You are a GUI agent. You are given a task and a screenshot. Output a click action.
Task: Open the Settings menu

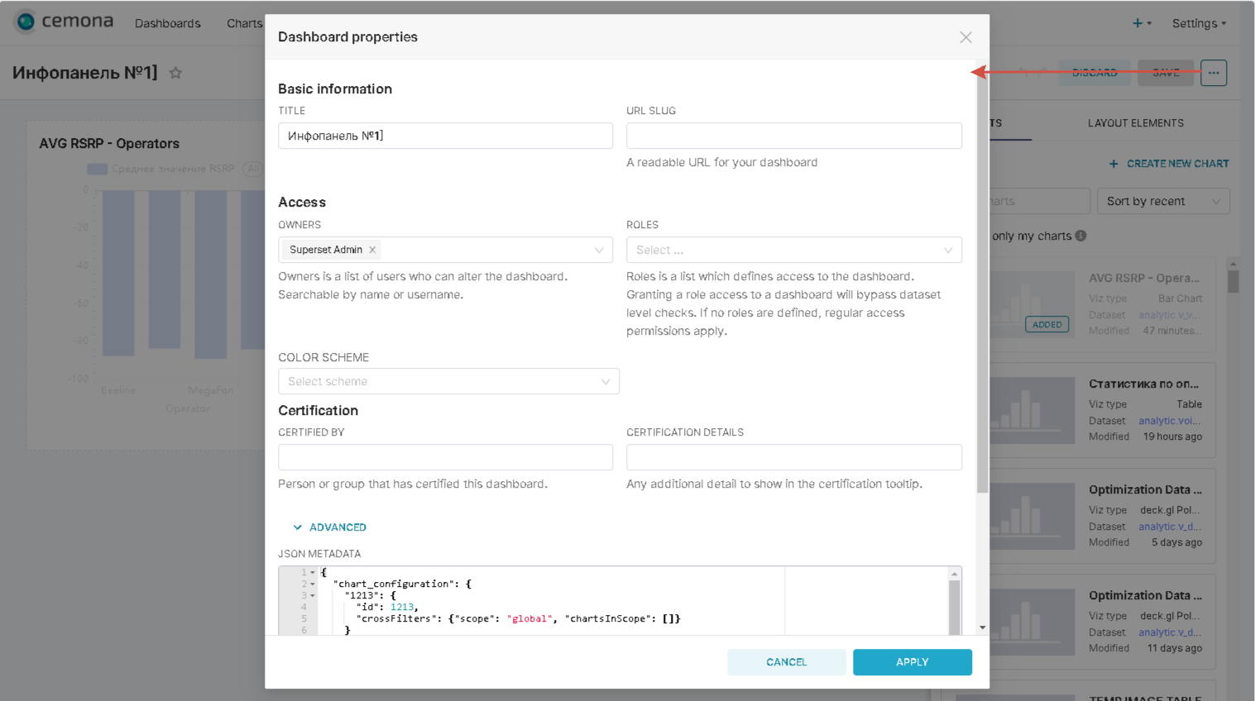(x=1198, y=23)
